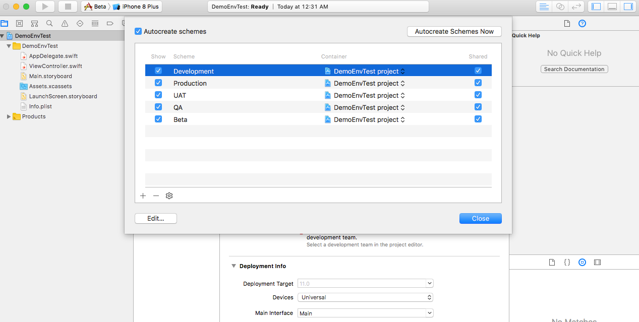Stop the running task

68,7
